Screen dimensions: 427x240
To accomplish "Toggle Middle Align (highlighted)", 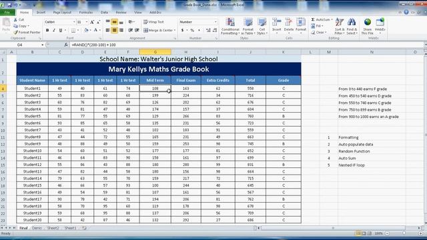I will coord(114,22).
